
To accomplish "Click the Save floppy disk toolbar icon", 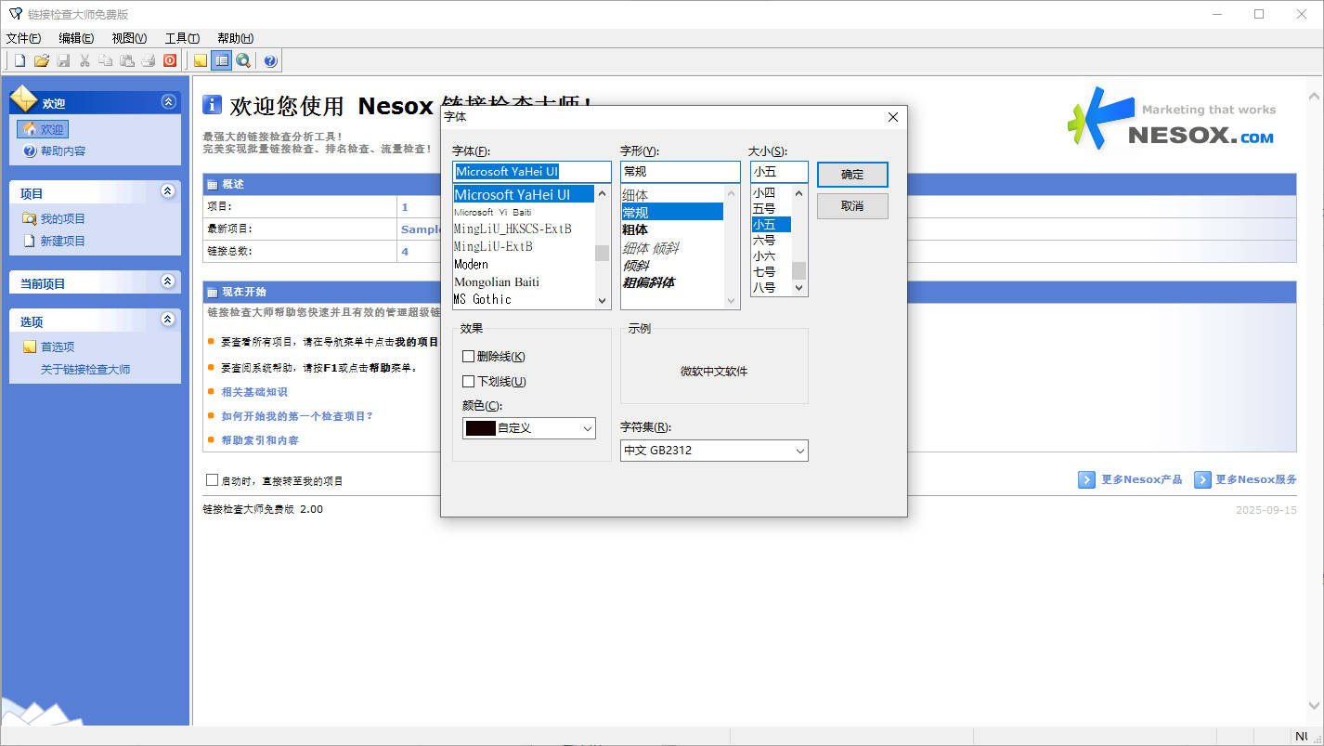I will point(63,60).
